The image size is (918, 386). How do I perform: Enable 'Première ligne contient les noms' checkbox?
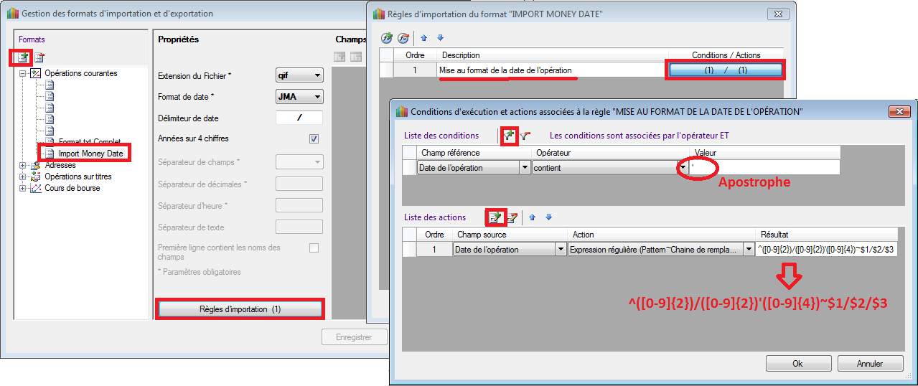click(x=314, y=248)
